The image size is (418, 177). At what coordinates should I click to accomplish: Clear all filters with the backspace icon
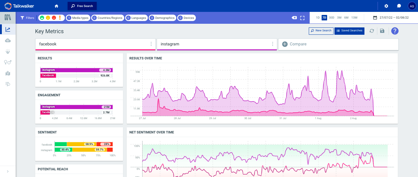[x=294, y=18]
